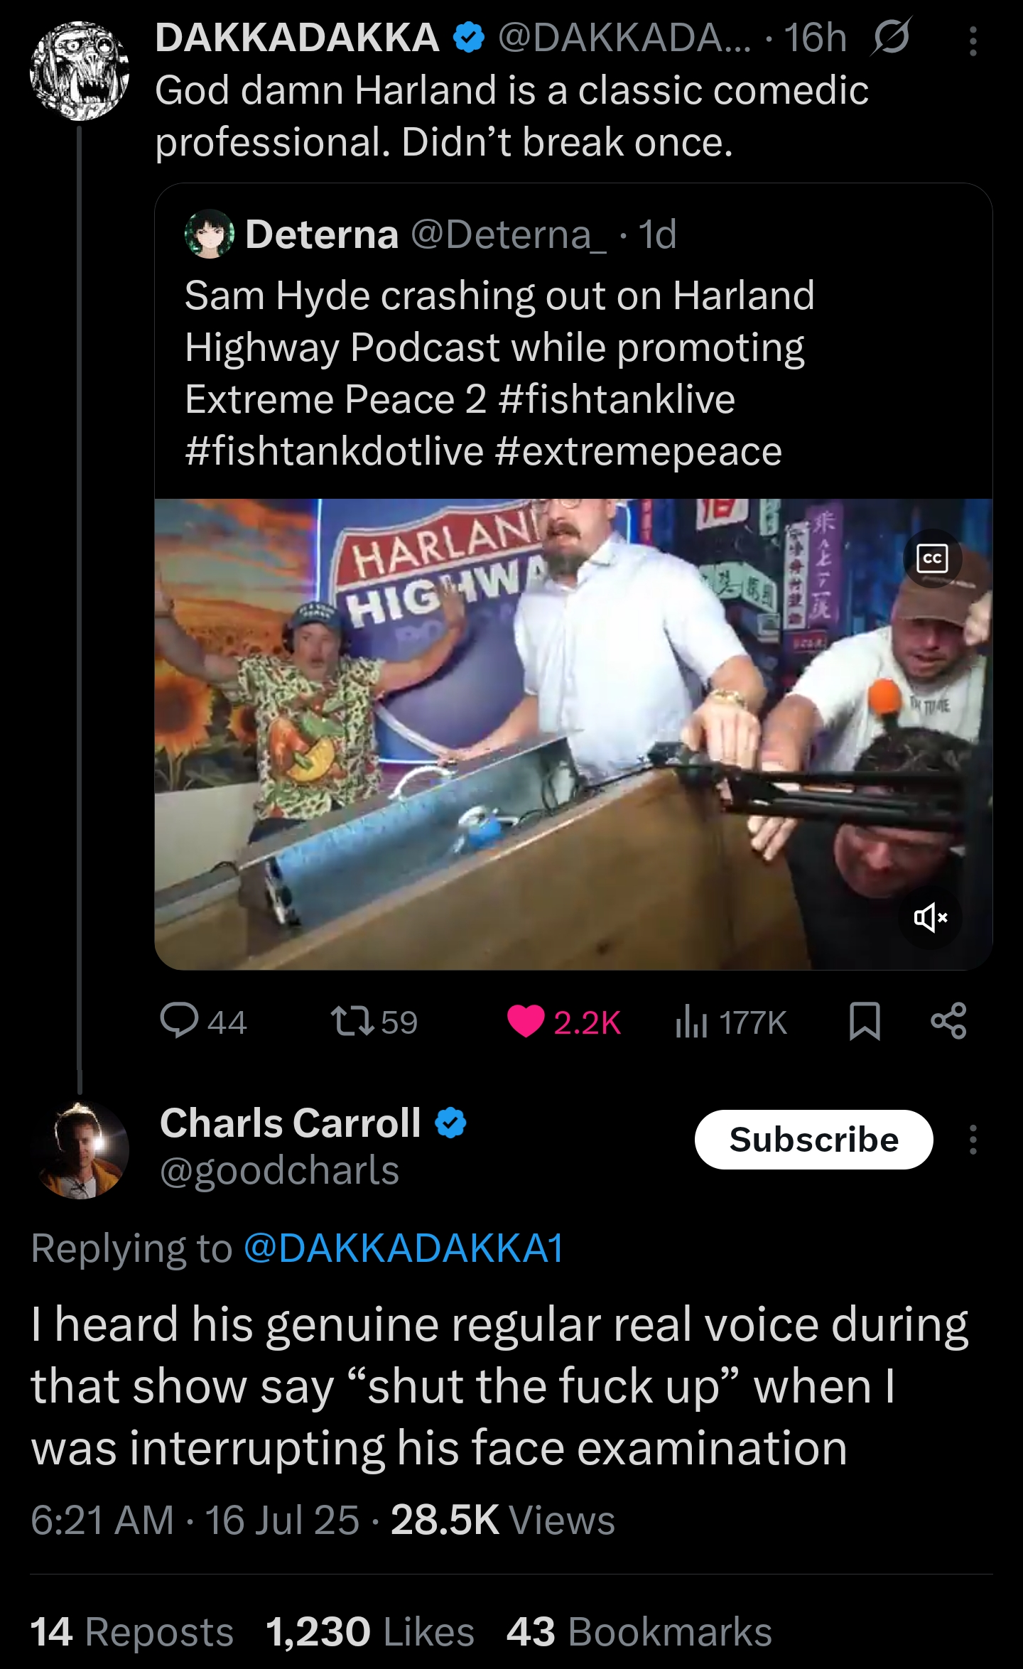View the list of 1,230 Likes
The height and width of the screenshot is (1669, 1023).
(x=369, y=1631)
